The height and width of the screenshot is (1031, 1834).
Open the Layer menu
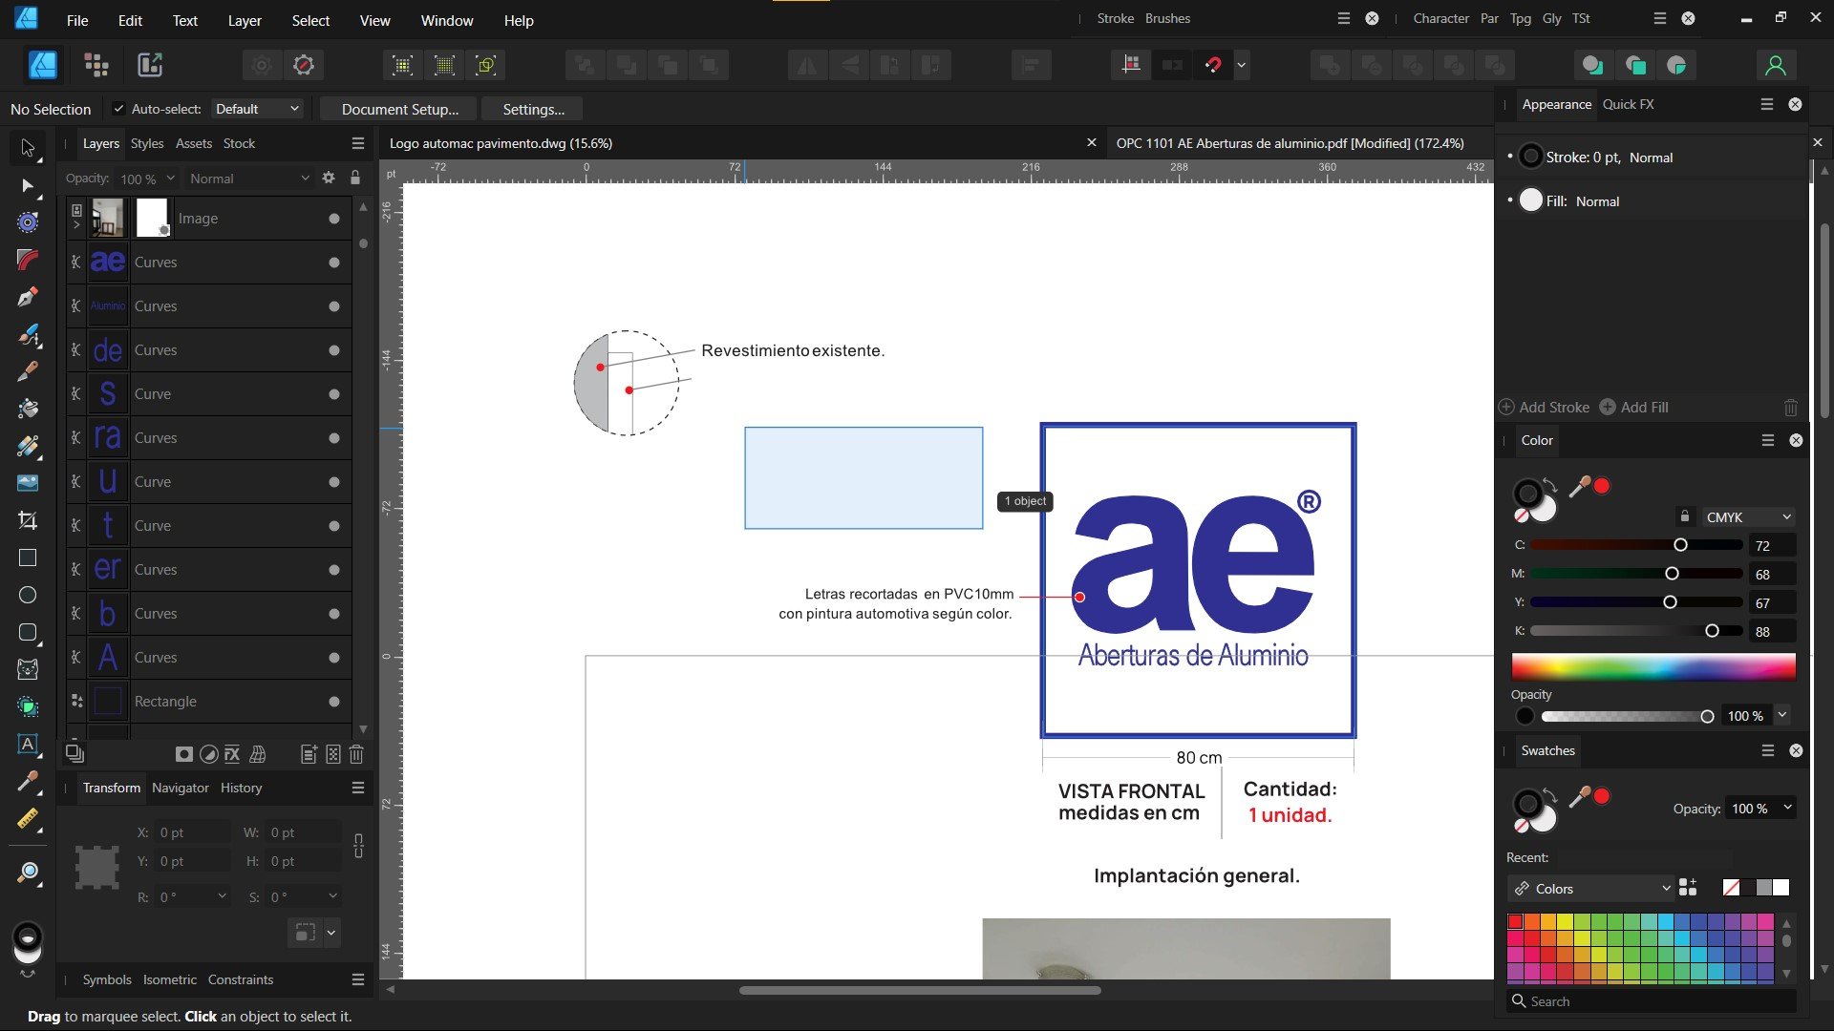[x=244, y=20]
